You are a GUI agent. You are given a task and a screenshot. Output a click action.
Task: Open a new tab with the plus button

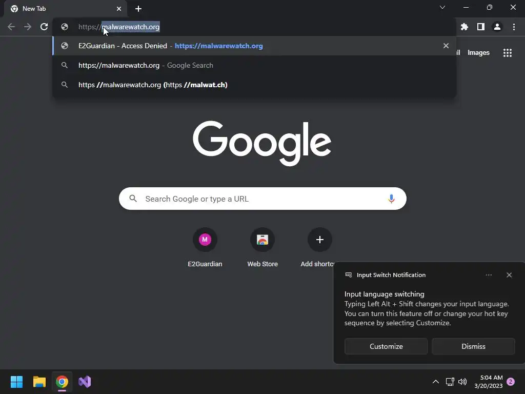(138, 9)
